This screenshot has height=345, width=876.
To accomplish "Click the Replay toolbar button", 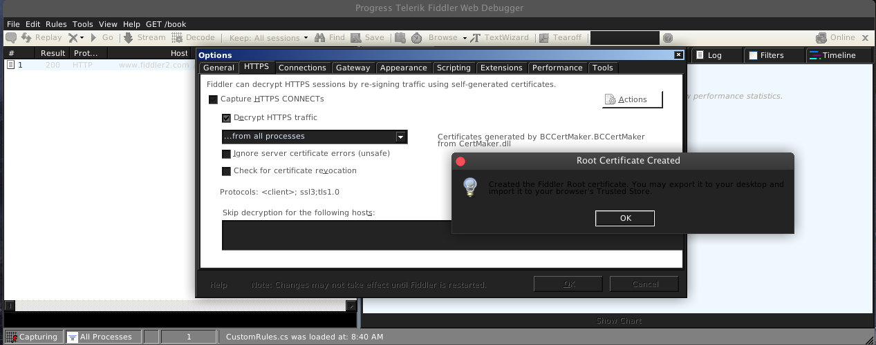I will coord(42,38).
